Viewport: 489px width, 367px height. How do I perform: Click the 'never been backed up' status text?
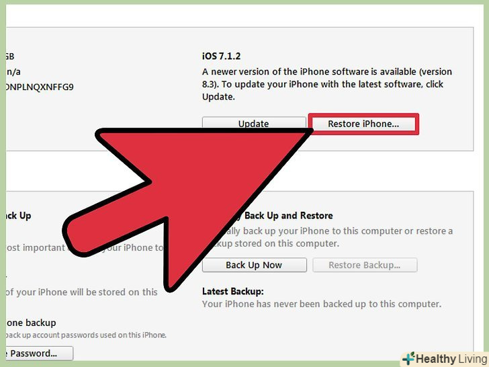click(322, 304)
